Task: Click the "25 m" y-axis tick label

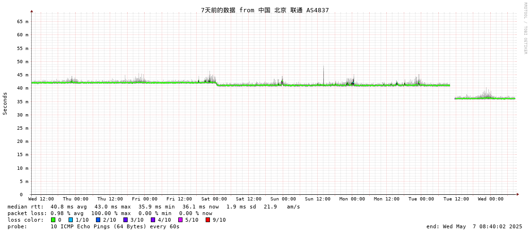Action: [23, 128]
